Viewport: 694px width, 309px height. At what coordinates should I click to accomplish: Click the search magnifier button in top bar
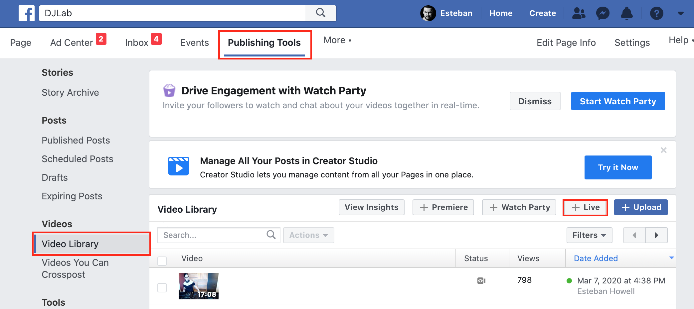320,13
